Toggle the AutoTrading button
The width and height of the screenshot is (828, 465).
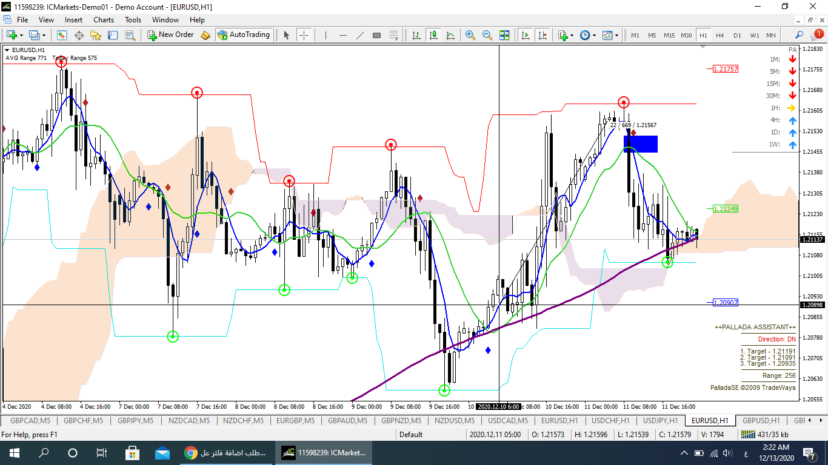pyautogui.click(x=244, y=35)
